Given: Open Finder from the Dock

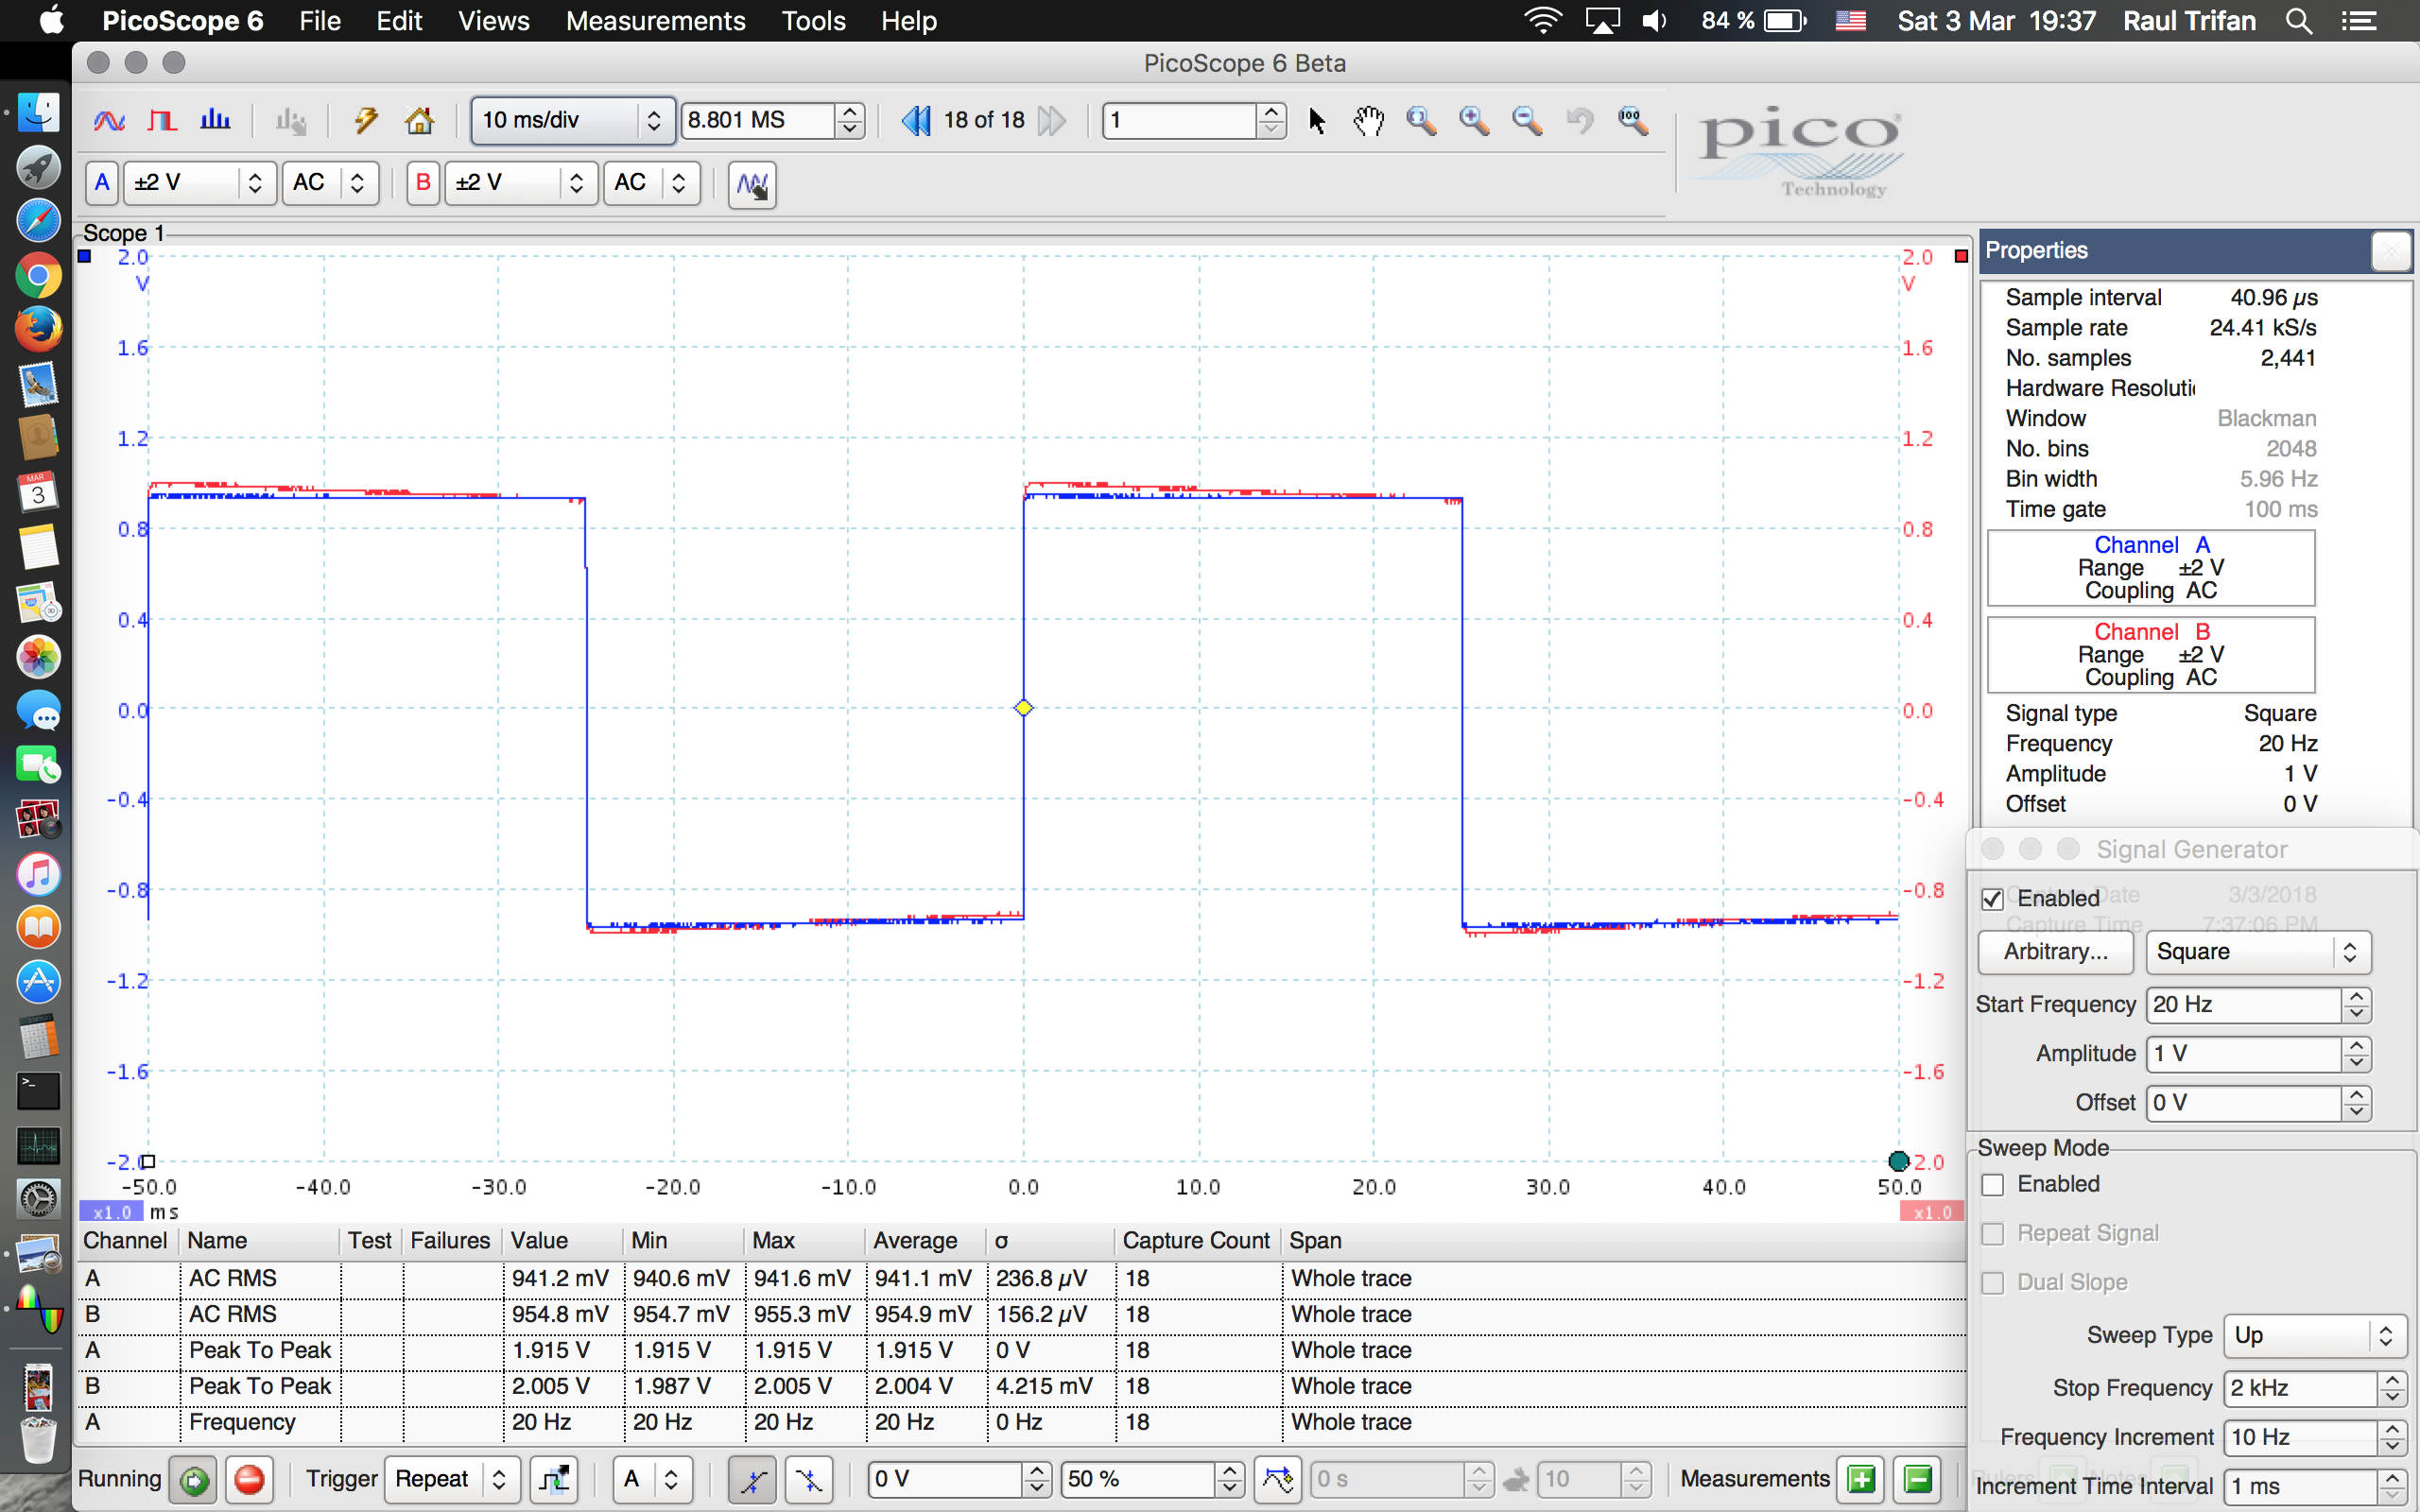Looking at the screenshot, I should coord(38,112).
